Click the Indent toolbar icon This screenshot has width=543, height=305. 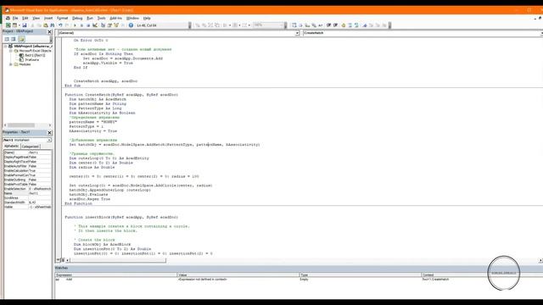328,25
